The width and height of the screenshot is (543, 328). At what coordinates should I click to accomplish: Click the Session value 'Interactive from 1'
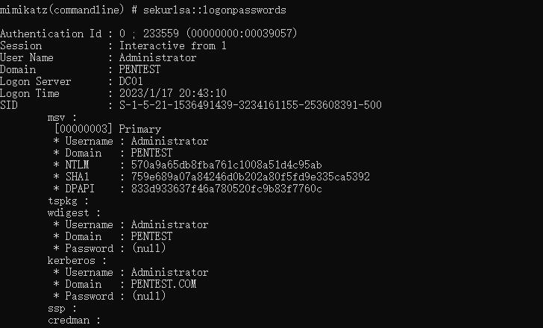[x=167, y=45]
